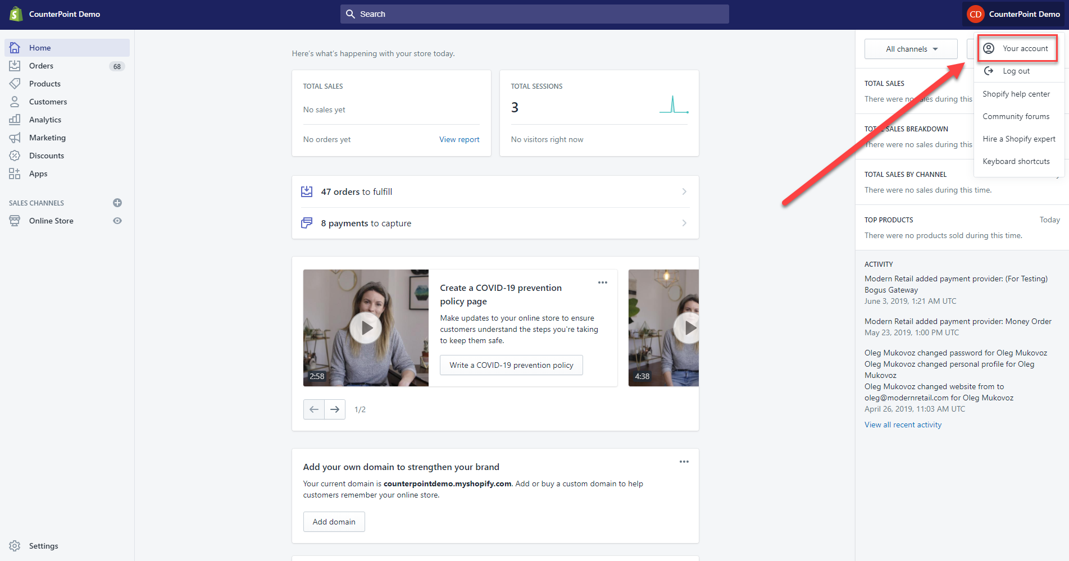Image resolution: width=1069 pixels, height=561 pixels.
Task: Click the 8 payments to capture text
Action: point(366,223)
